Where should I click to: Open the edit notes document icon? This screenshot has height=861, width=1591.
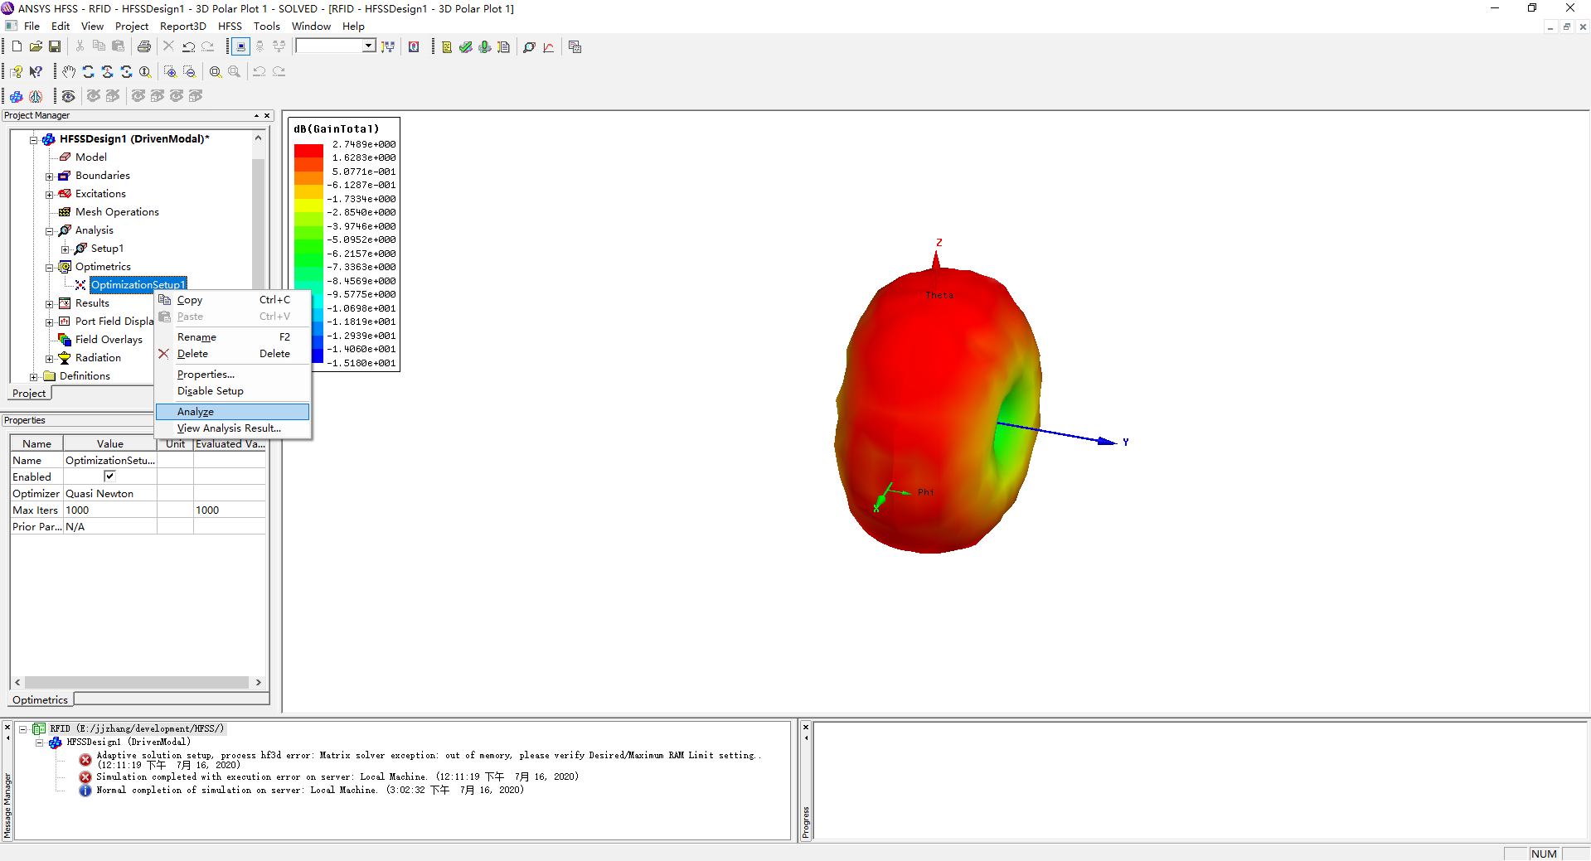coord(504,47)
